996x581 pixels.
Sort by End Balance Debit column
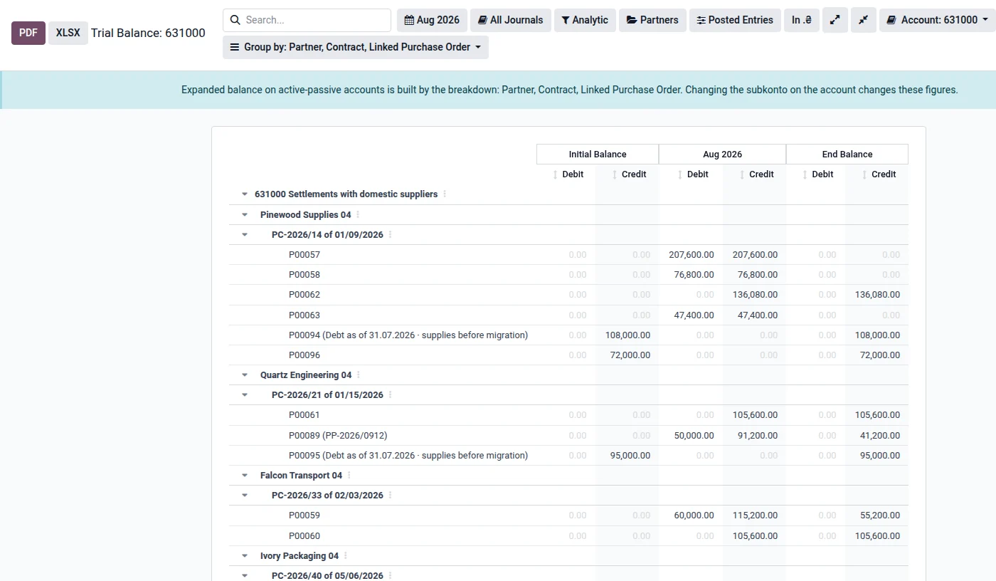pyautogui.click(x=805, y=174)
